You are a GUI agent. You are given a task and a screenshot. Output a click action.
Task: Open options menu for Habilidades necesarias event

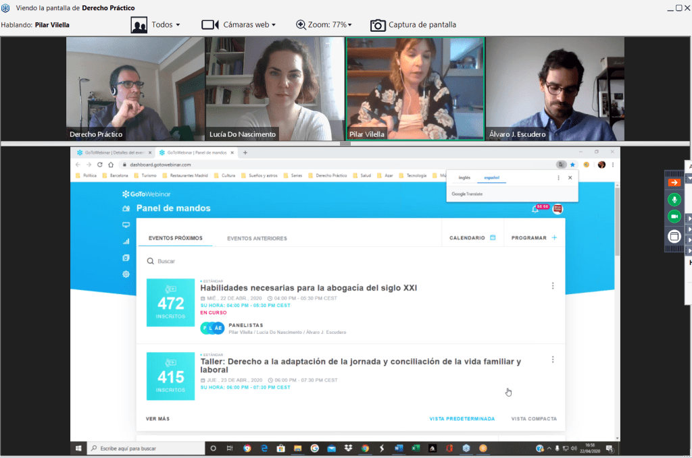pyautogui.click(x=553, y=286)
